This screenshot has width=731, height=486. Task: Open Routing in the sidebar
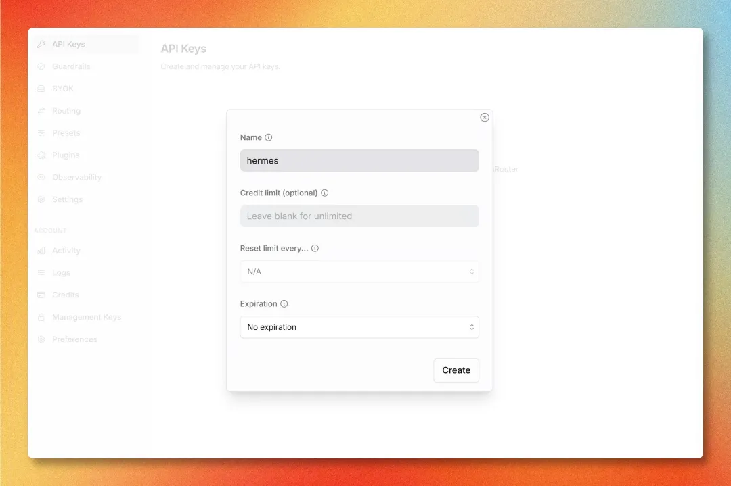pyautogui.click(x=86, y=111)
